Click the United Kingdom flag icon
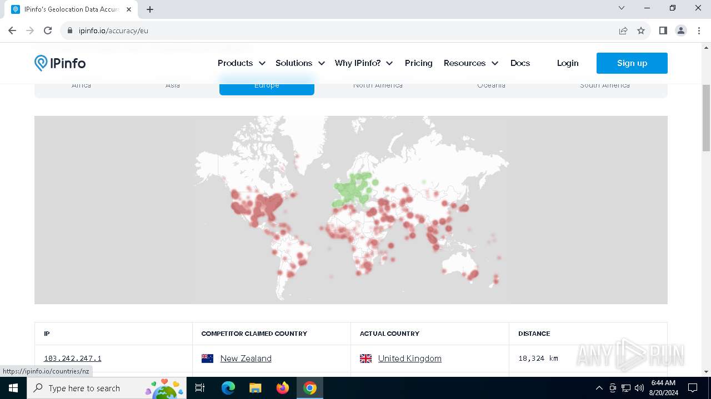Screen dimensions: 711x399 point(365,359)
